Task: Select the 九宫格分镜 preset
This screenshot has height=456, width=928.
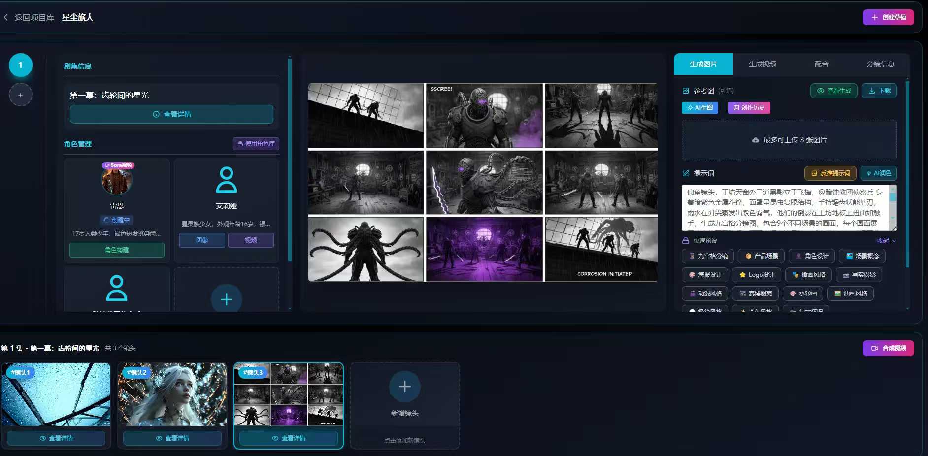Action: coord(708,256)
